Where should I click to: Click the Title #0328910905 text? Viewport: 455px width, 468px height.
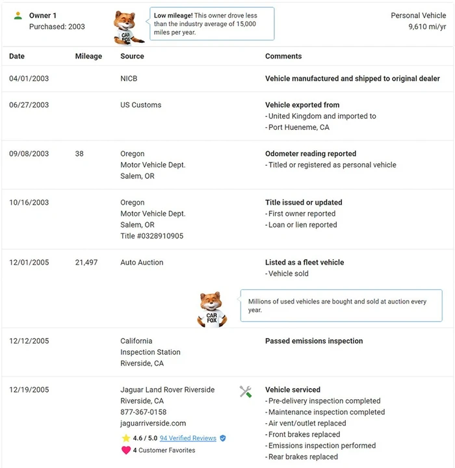151,236
